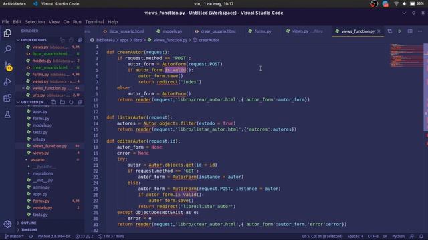Open editor More Actions ellipsis menu

pyautogui.click(x=420, y=31)
